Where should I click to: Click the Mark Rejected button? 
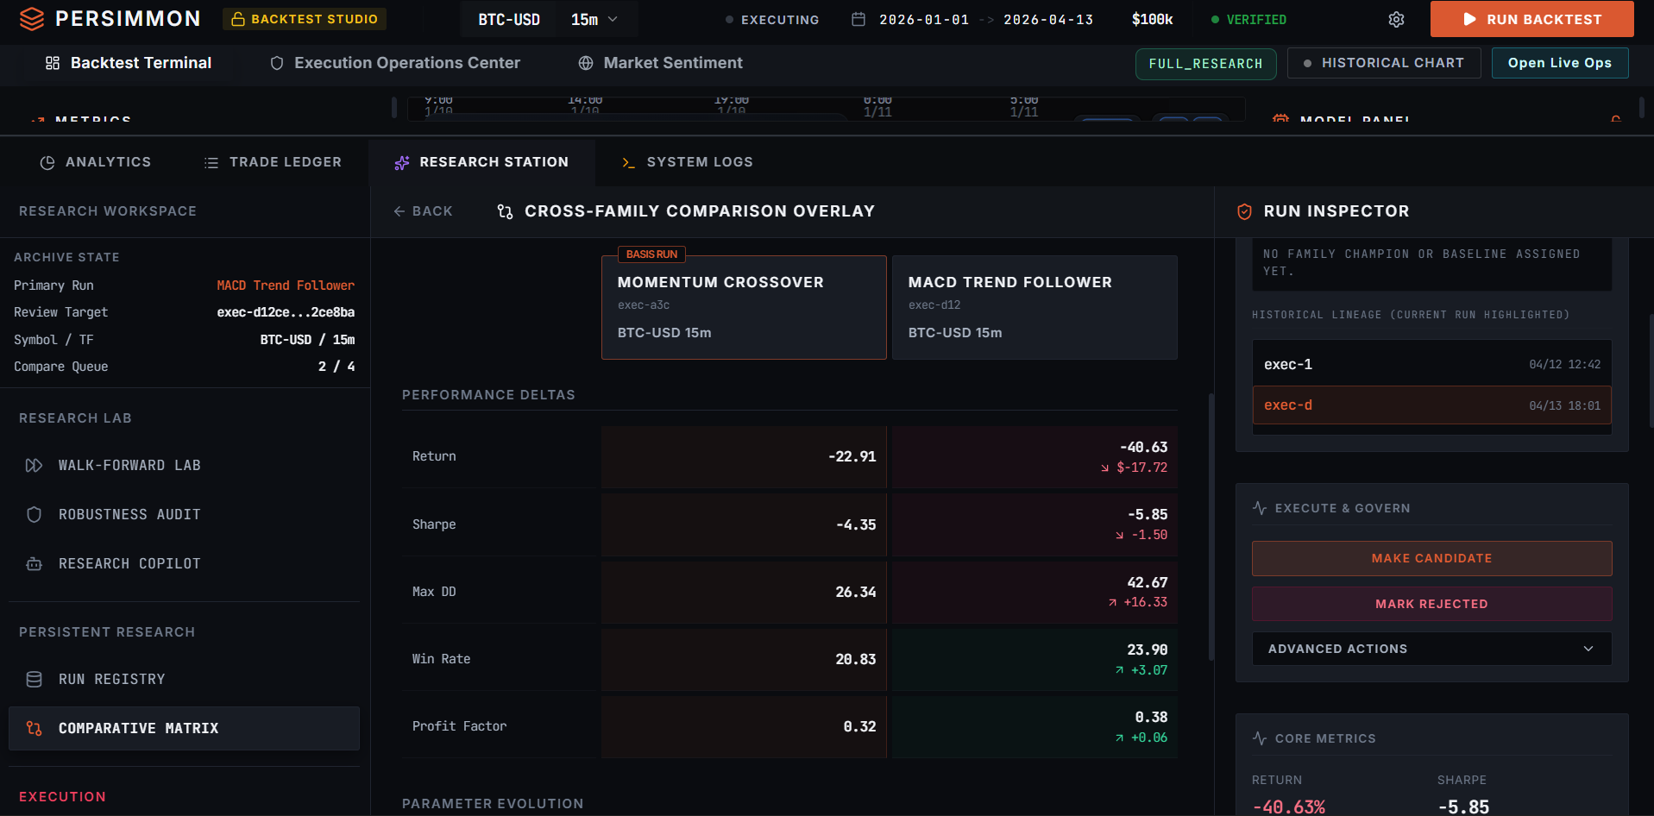1431,604
